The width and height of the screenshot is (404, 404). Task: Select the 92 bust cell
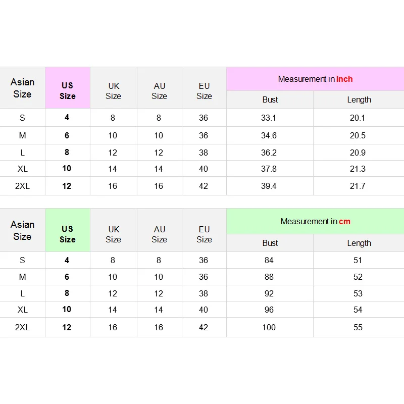click(269, 293)
